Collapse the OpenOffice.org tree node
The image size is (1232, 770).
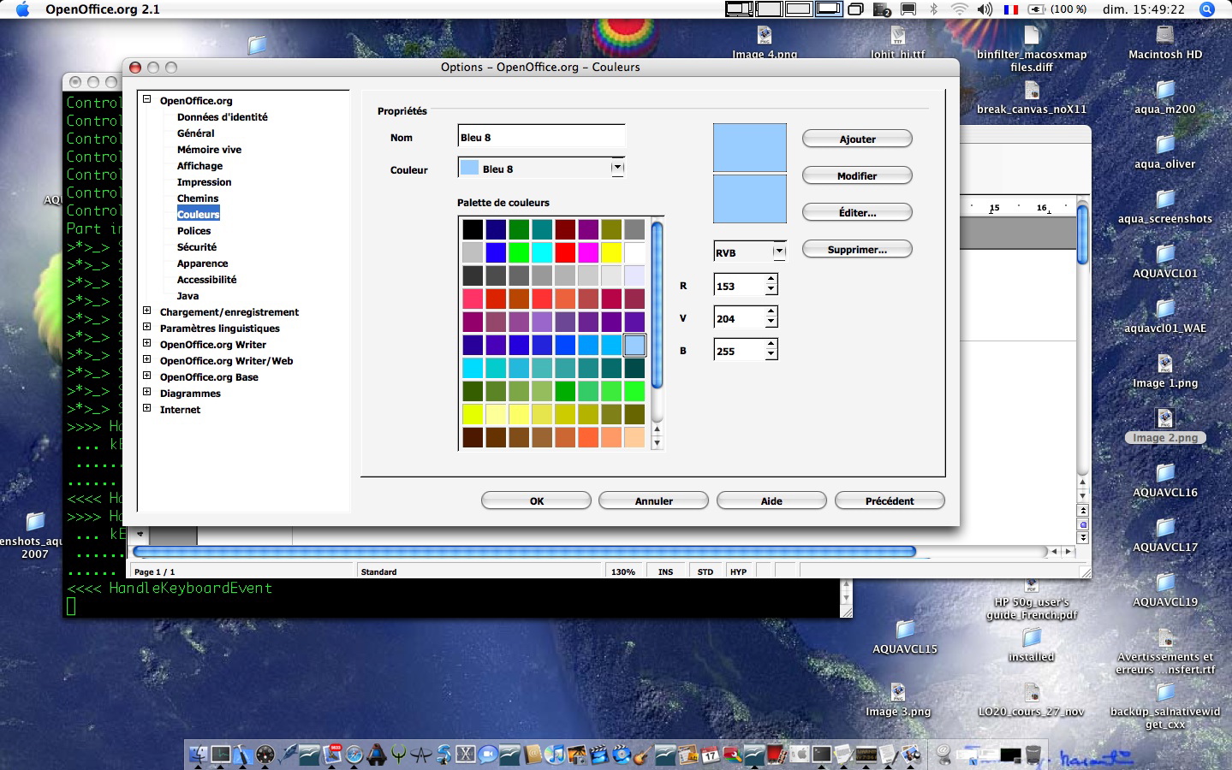click(147, 99)
